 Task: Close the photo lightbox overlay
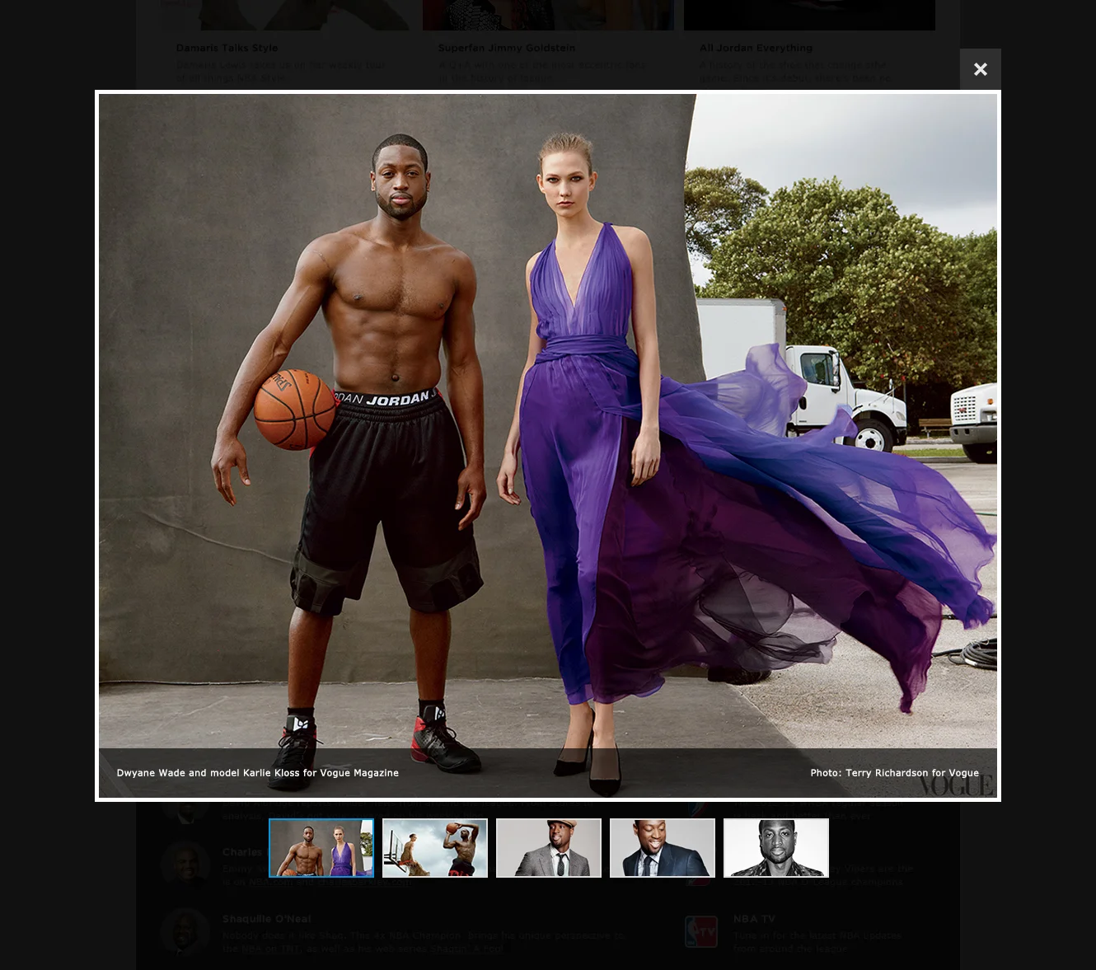click(x=980, y=69)
